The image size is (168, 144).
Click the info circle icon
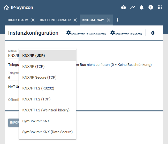pyautogui.click(x=151, y=7)
